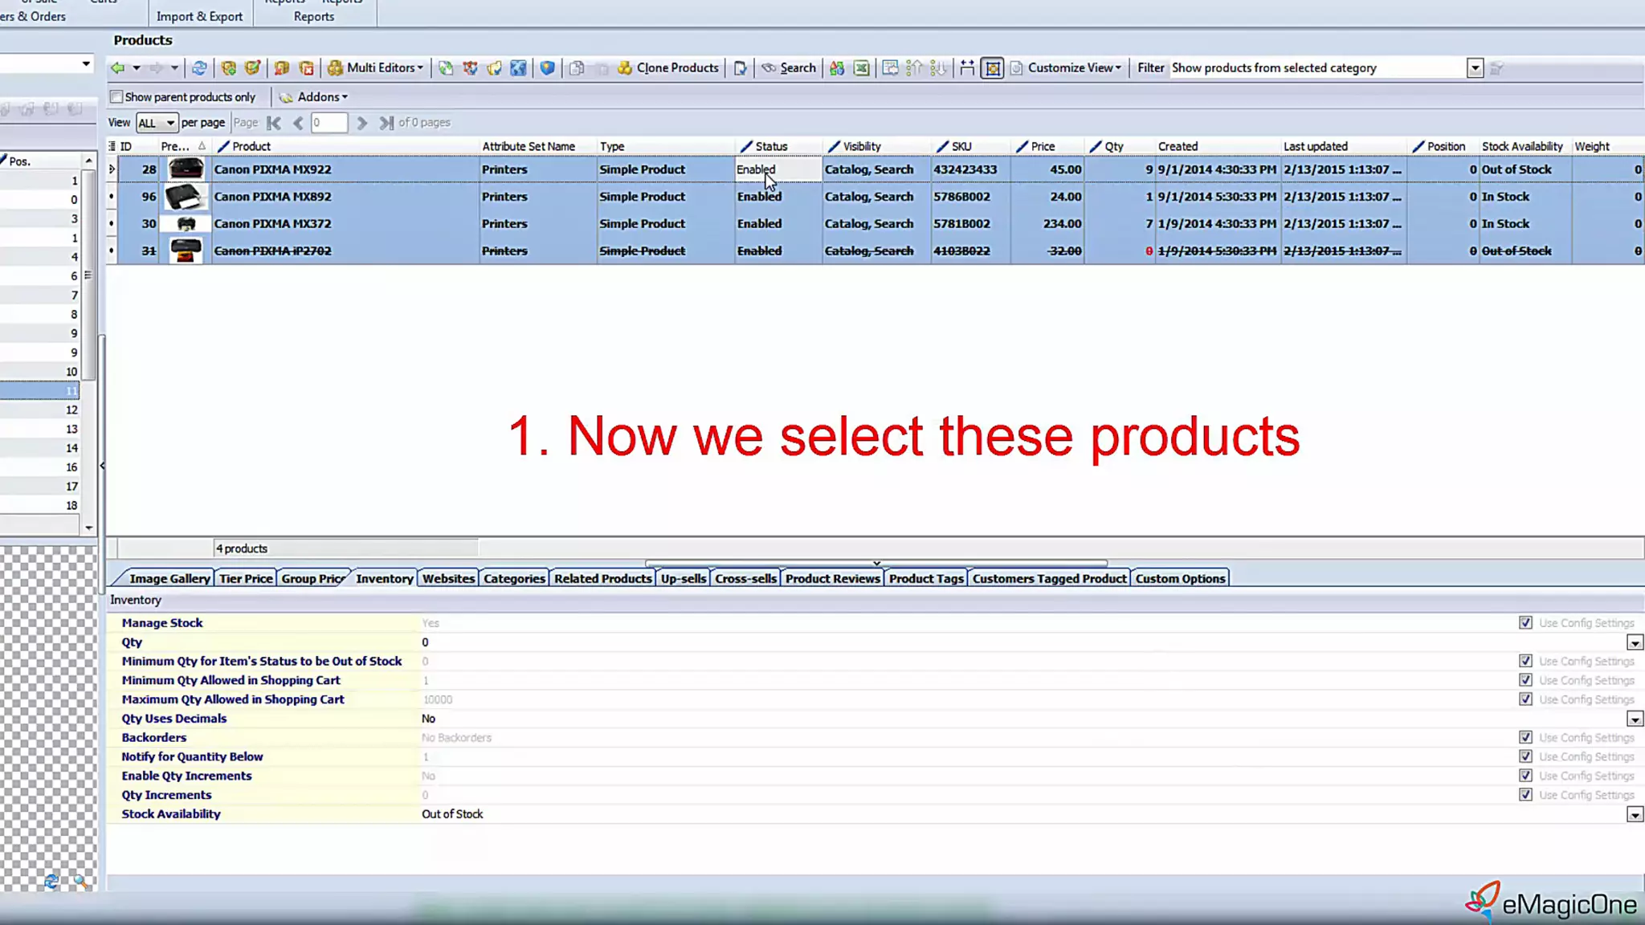1645x925 pixels.
Task: Uncheck Use Config Settings for Manage Stock
Action: [1525, 623]
